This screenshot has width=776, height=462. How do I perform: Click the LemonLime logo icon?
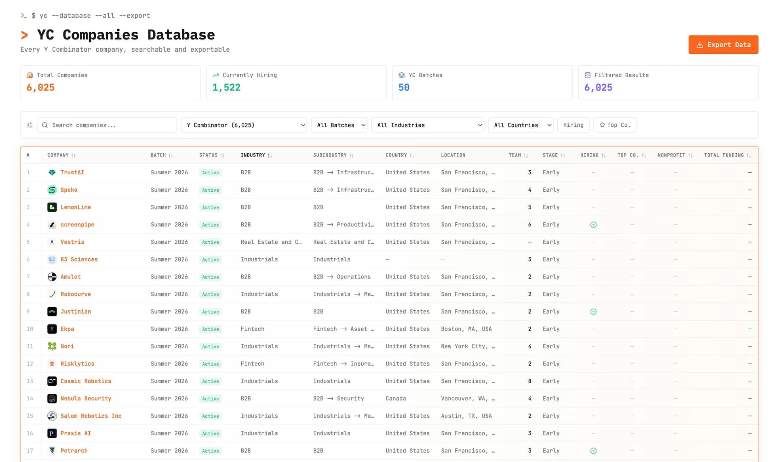point(52,207)
